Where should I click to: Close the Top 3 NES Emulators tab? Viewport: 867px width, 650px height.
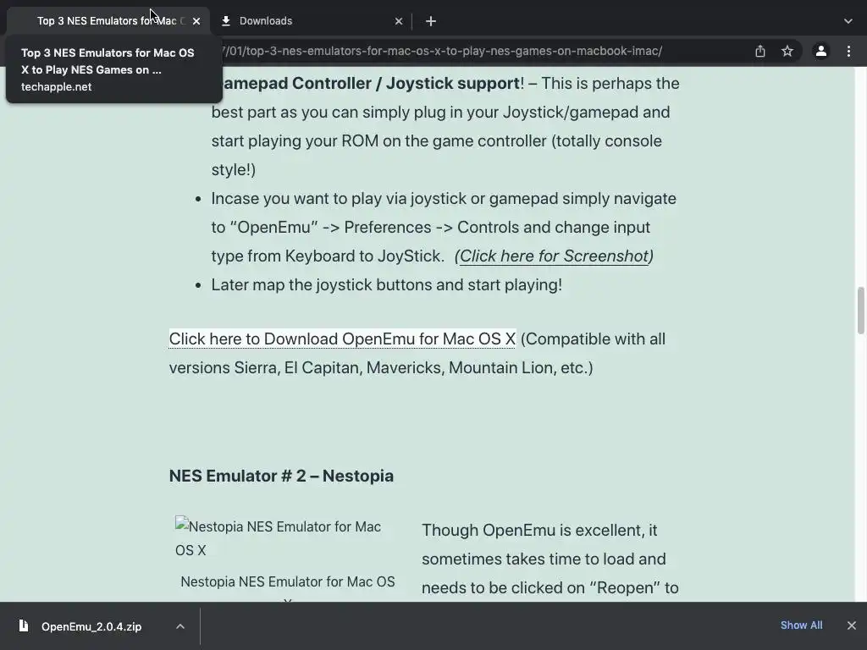coord(196,21)
